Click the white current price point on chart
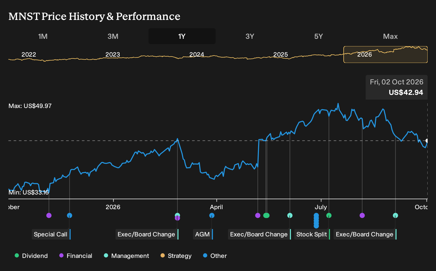 (427, 141)
